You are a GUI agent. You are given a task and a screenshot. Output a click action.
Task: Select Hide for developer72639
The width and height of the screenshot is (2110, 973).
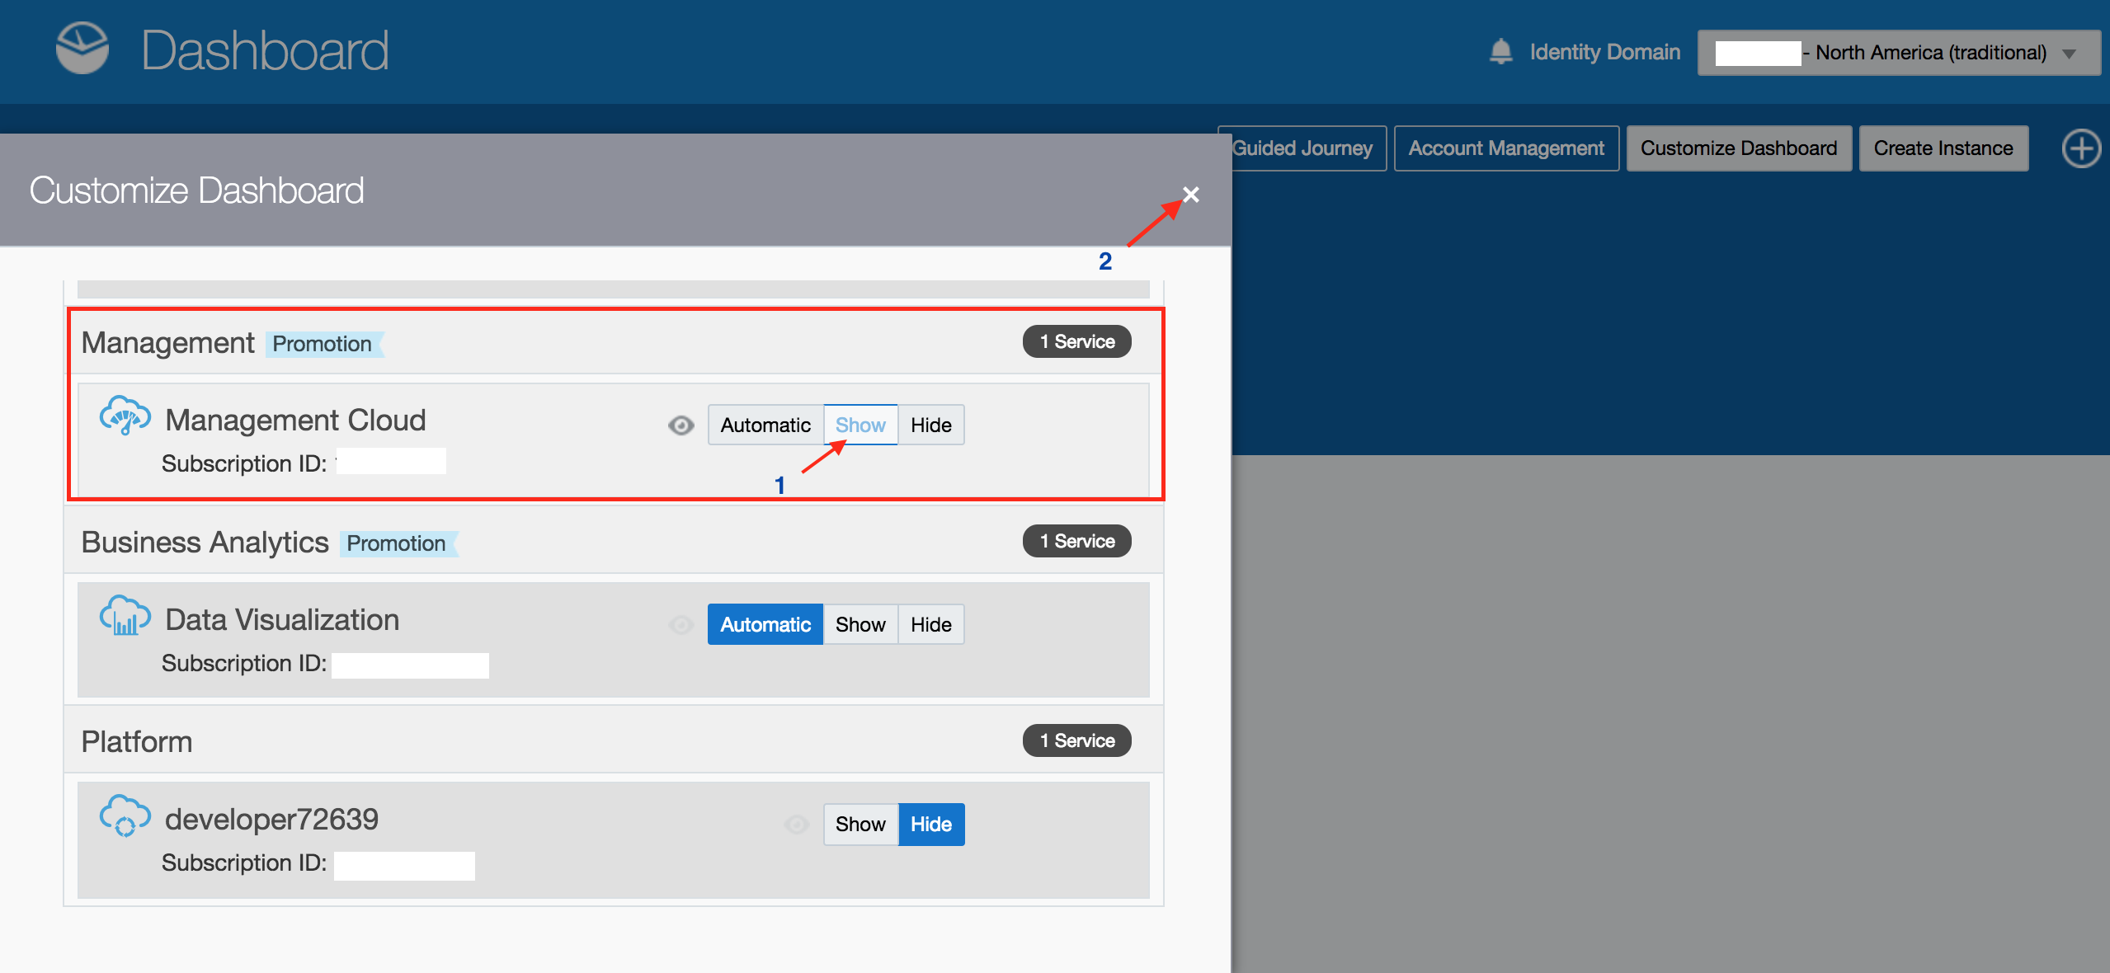coord(931,824)
